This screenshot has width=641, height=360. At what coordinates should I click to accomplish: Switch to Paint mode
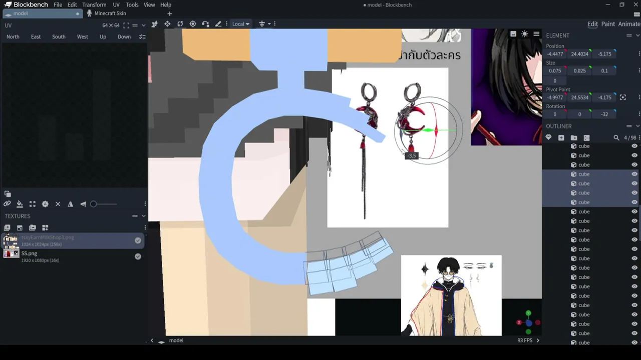coord(608,24)
